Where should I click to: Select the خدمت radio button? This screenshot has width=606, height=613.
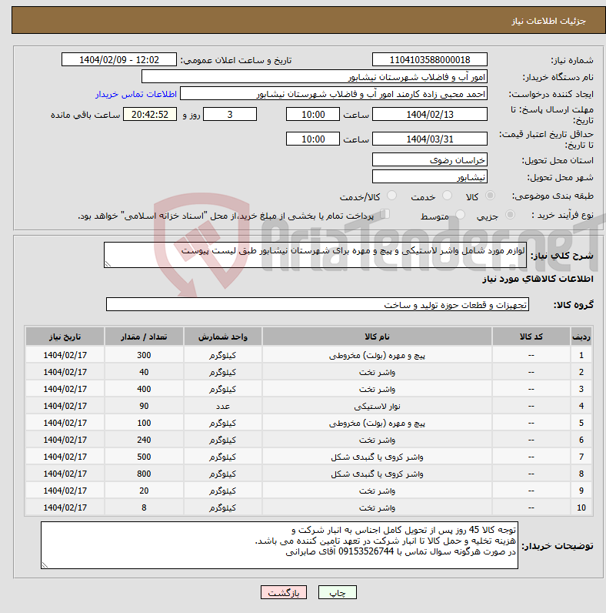click(447, 196)
